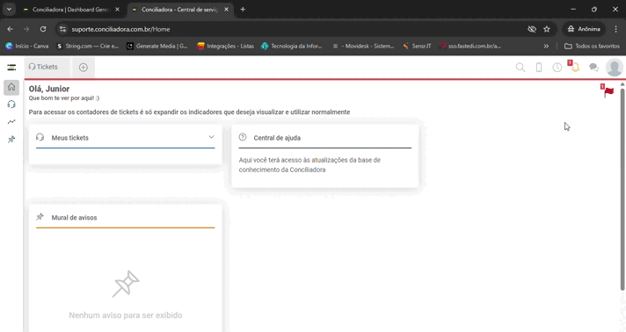Open the chat bubbles icon
This screenshot has height=332, width=626.
(x=593, y=68)
